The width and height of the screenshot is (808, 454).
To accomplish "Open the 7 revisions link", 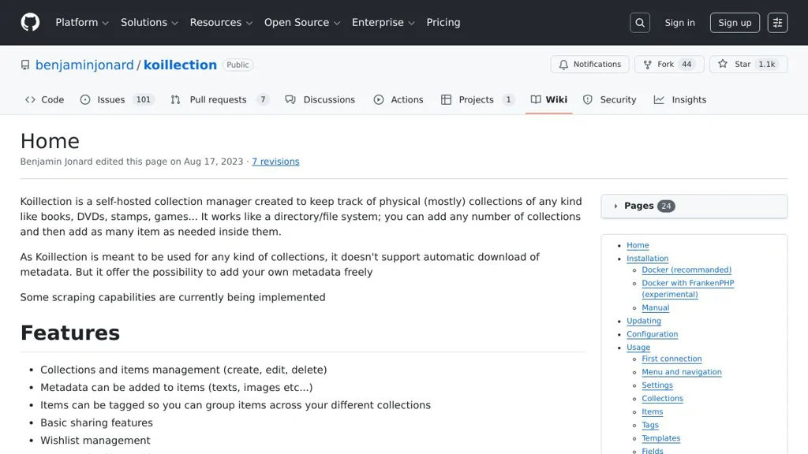I will point(275,162).
